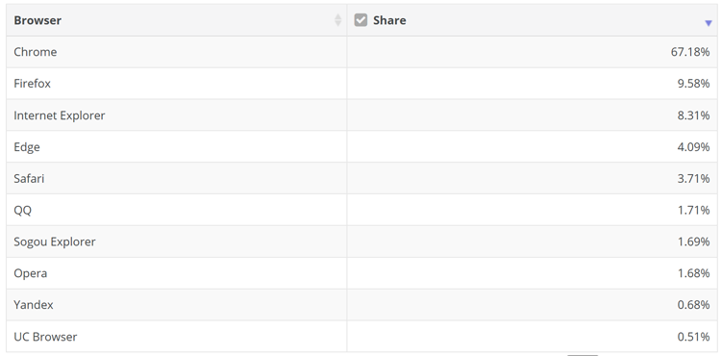Viewport: 721px width, 356px height.
Task: Select the 0.51% share cell
Action: (532, 337)
